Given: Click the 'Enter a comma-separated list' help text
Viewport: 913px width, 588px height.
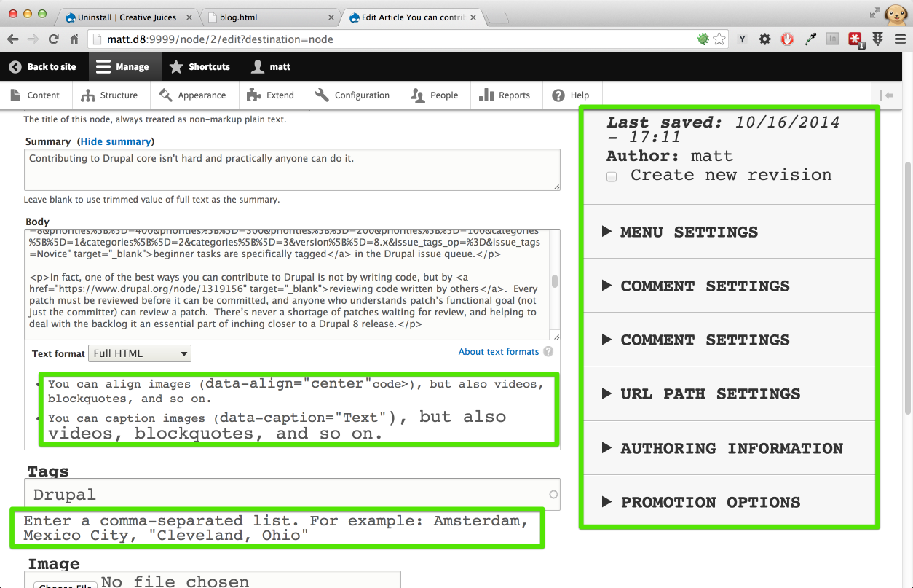Looking at the screenshot, I should [x=276, y=528].
